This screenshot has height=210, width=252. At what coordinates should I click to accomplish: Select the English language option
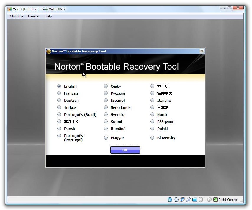pos(59,86)
